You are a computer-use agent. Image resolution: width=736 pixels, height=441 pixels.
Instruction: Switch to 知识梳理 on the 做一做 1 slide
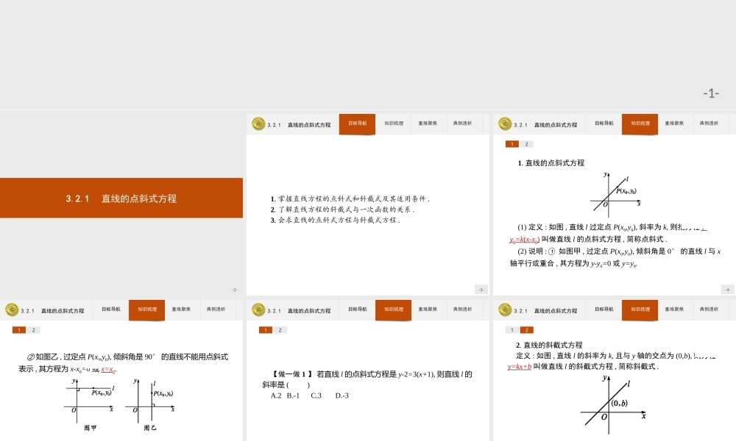tap(393, 310)
